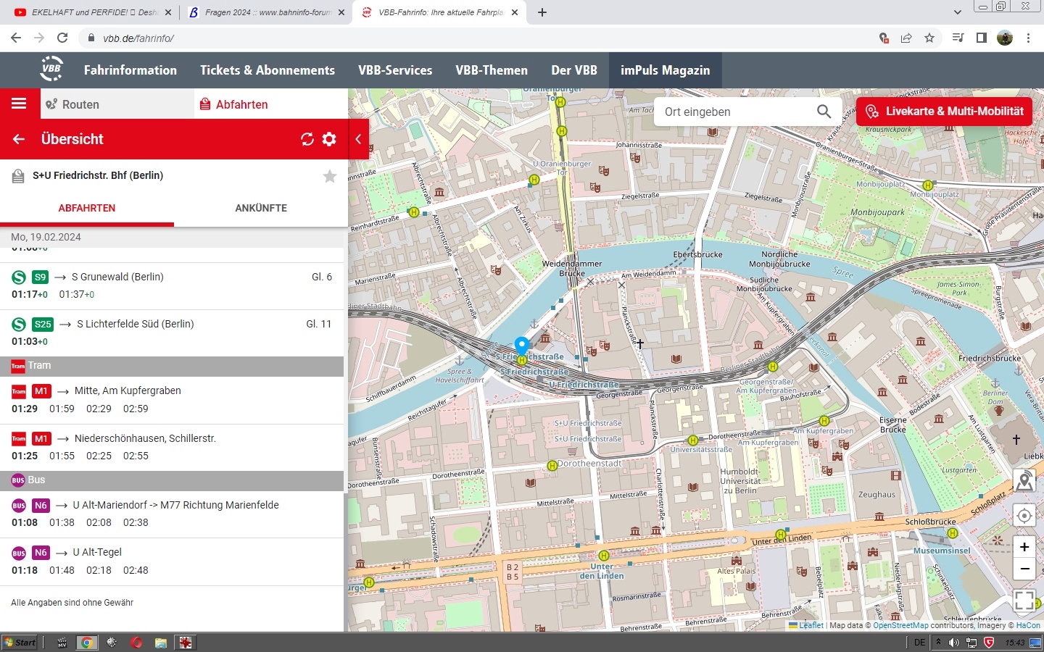Toggle map fullscreen mode
Viewport: 1044px width, 652px height.
1024,600
